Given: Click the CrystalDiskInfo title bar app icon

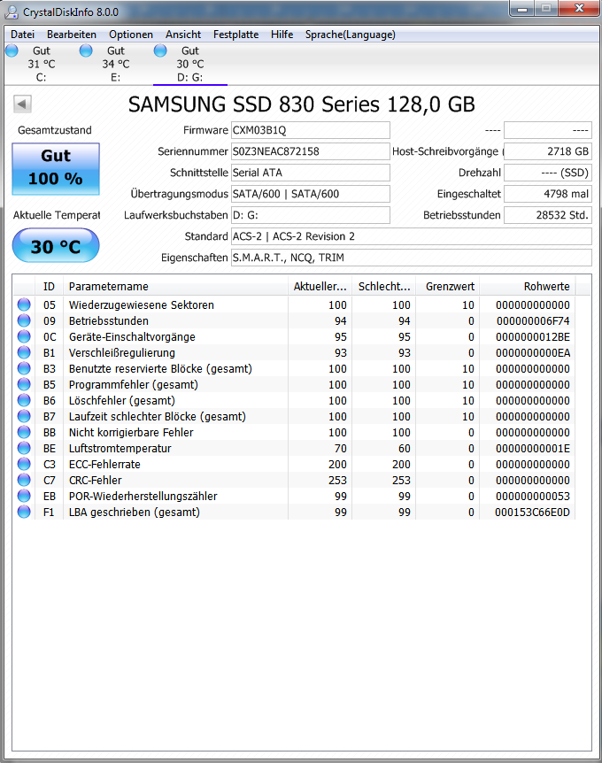Looking at the screenshot, I should (x=12, y=12).
